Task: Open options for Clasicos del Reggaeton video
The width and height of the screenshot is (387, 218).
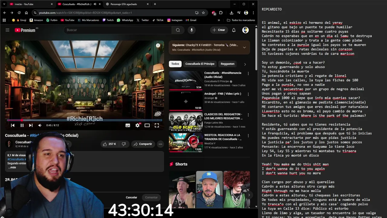Action: click(x=248, y=115)
